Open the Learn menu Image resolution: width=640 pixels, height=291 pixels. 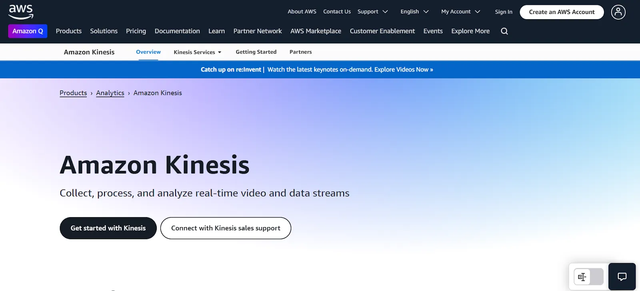point(216,31)
